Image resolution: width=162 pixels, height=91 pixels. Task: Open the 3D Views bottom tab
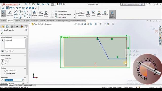[18, 85]
